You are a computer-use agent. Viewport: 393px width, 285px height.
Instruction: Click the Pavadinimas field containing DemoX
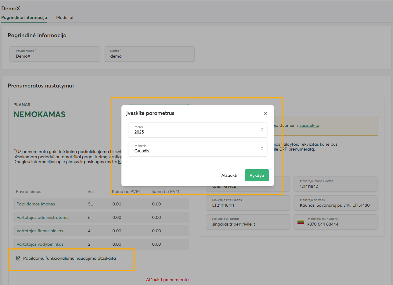click(55, 54)
